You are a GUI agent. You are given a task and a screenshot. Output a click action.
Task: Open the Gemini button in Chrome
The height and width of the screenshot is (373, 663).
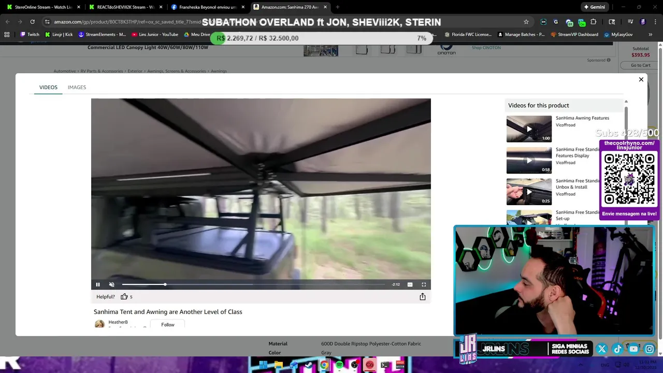594,7
